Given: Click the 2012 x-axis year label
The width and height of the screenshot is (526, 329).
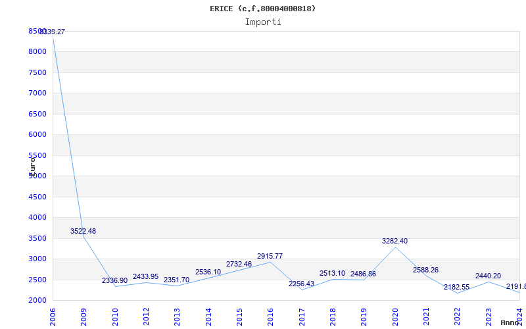Looking at the screenshot, I should pyautogui.click(x=146, y=316).
